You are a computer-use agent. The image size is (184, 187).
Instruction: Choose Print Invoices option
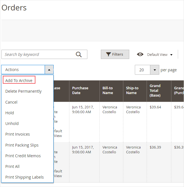tap(17, 134)
